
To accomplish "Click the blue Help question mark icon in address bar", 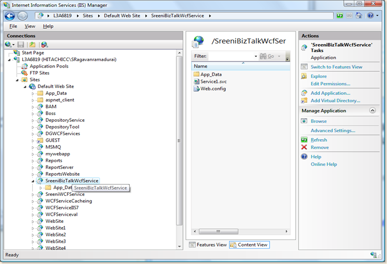I will click(370, 15).
